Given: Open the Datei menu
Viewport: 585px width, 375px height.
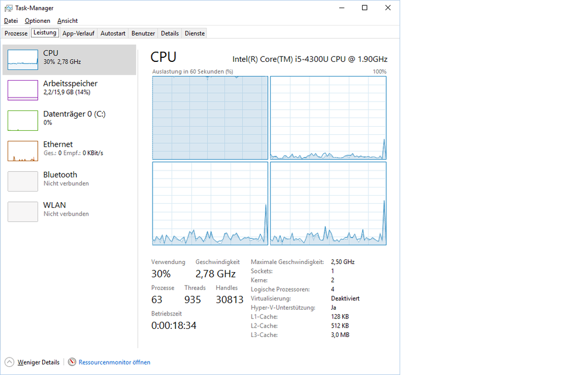Looking at the screenshot, I should (11, 21).
